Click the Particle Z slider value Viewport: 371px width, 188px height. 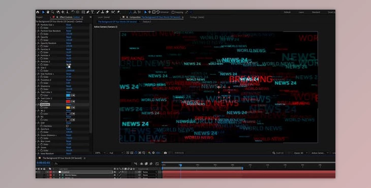[69, 65]
